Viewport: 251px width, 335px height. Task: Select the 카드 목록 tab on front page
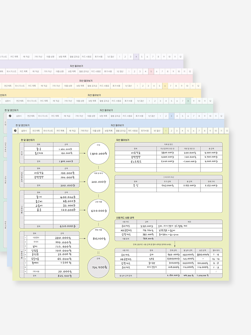point(60,131)
